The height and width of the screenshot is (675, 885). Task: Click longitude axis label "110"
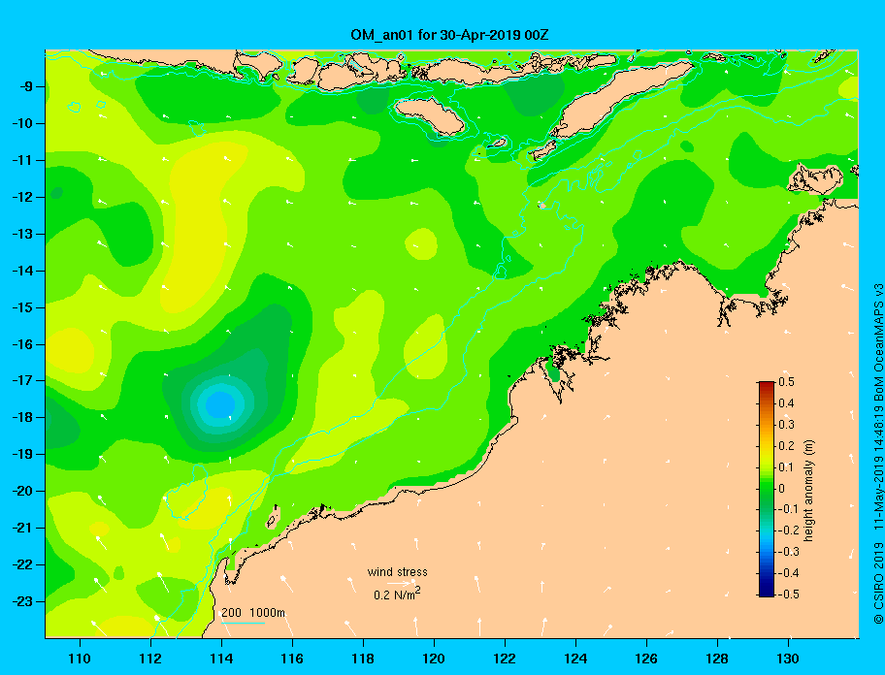80,659
